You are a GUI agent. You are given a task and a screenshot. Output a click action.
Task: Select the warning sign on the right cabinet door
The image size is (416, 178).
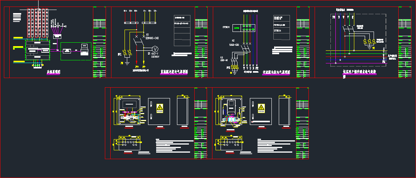coord(262,108)
